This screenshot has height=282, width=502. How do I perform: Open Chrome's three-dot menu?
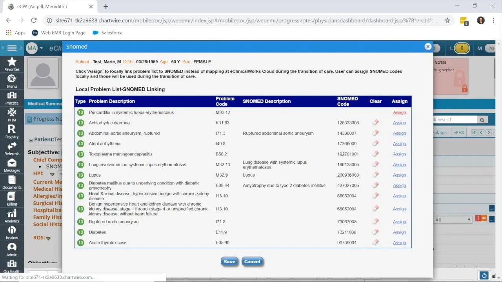click(493, 20)
